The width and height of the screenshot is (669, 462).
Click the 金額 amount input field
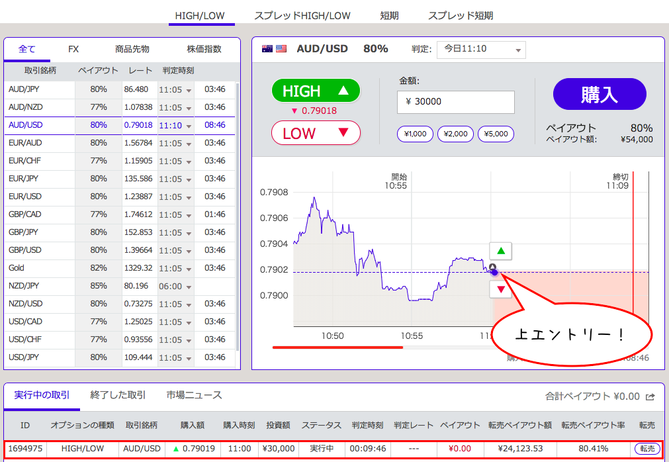456,102
